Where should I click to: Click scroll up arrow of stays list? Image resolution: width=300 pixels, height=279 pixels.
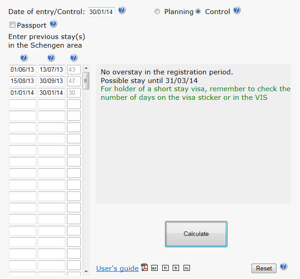(x=86, y=68)
